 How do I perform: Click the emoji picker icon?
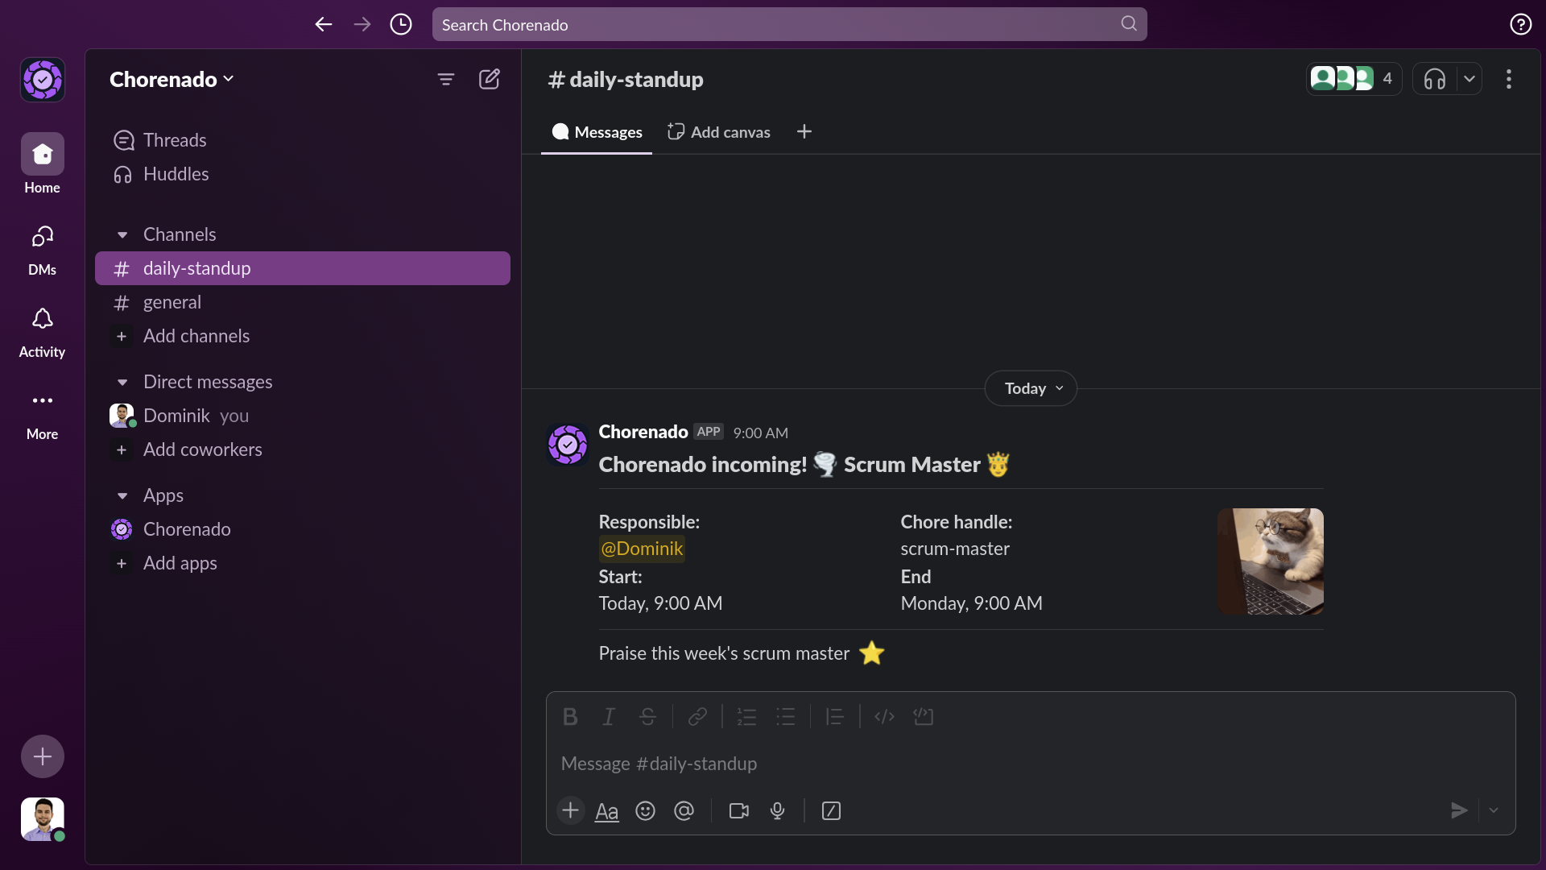point(645,810)
